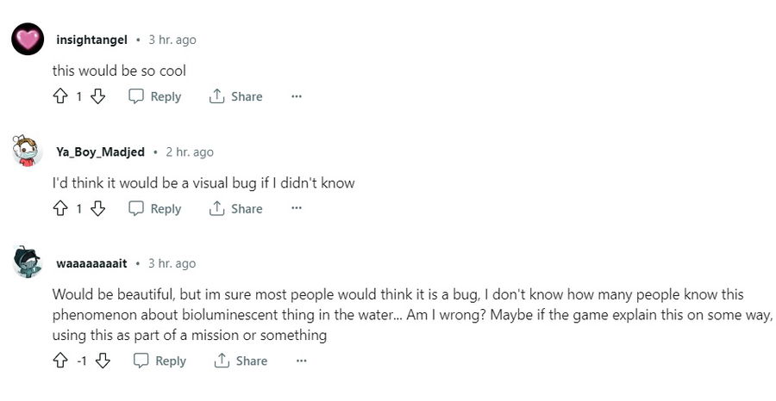This screenshot has width=776, height=401.
Task: Upvote waaaaaaaait's comment
Action: (x=60, y=361)
